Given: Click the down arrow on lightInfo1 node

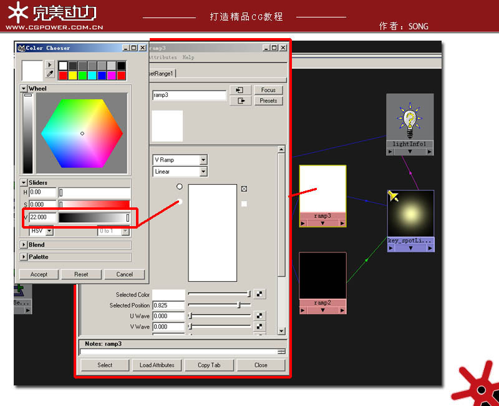Looking at the screenshot, I should click(x=410, y=152).
